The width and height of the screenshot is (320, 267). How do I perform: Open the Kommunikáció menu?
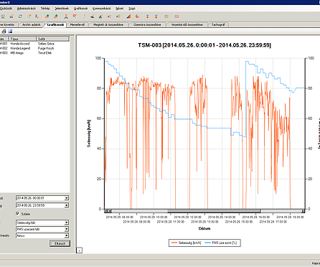102,9
